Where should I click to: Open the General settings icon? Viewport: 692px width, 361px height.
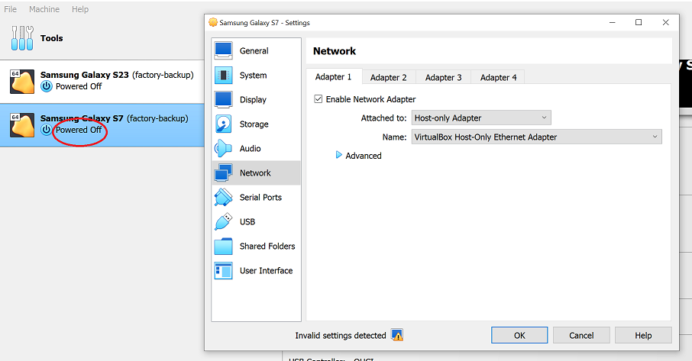[x=223, y=50]
